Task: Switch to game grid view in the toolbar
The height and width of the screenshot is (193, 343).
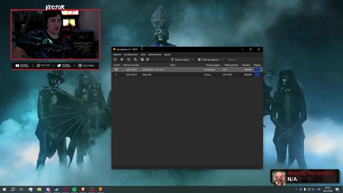Action: 122,60
